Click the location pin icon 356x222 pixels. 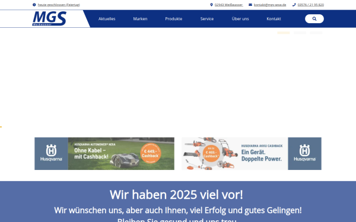pos(211,5)
